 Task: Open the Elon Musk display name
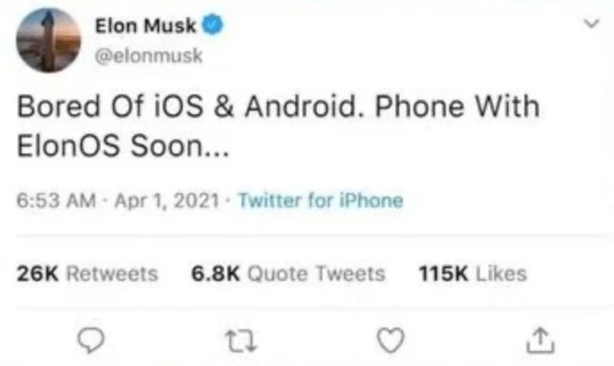145,26
